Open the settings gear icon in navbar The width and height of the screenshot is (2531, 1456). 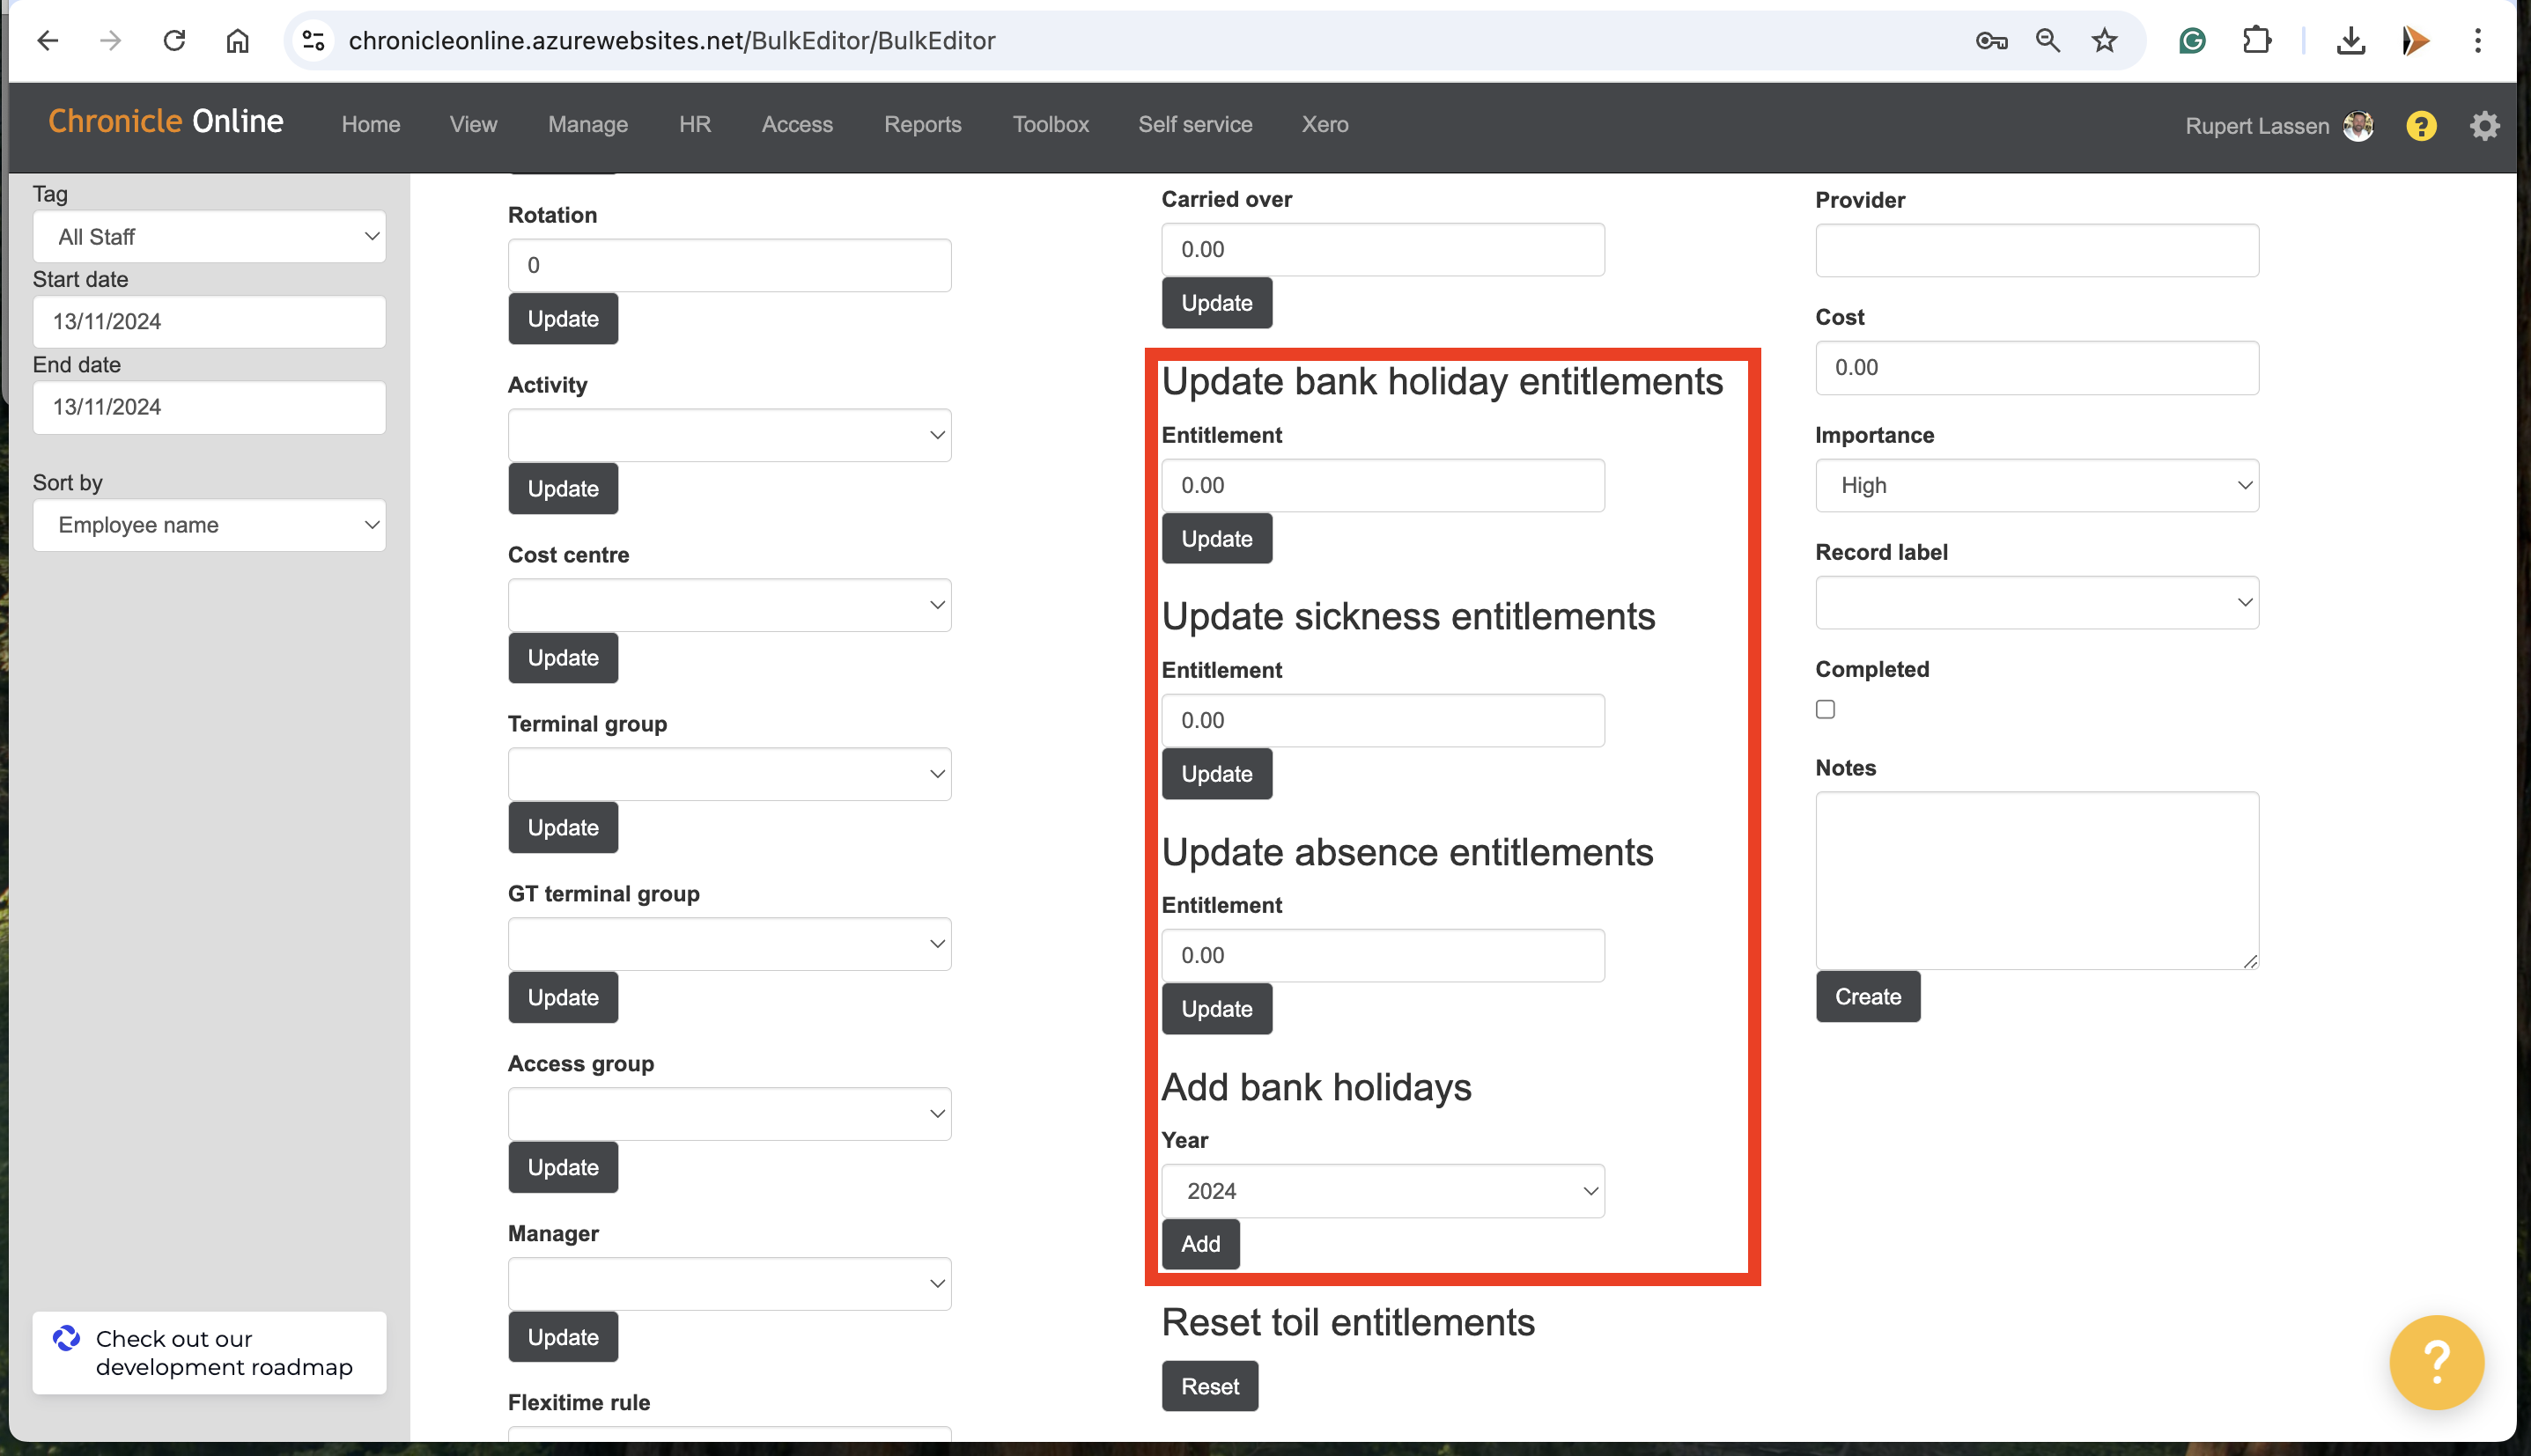tap(2484, 126)
